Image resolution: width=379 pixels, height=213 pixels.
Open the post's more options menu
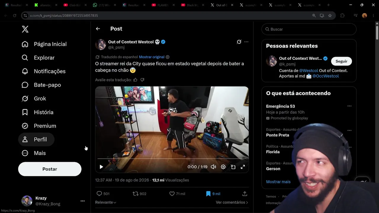(246, 42)
